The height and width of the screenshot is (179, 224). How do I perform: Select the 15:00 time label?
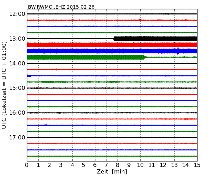(17, 88)
